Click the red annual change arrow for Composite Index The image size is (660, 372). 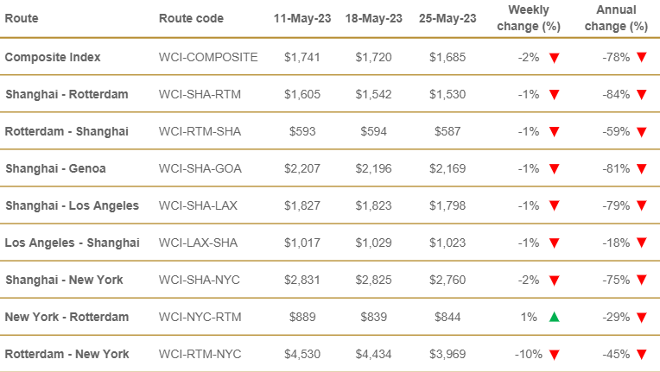[642, 57]
